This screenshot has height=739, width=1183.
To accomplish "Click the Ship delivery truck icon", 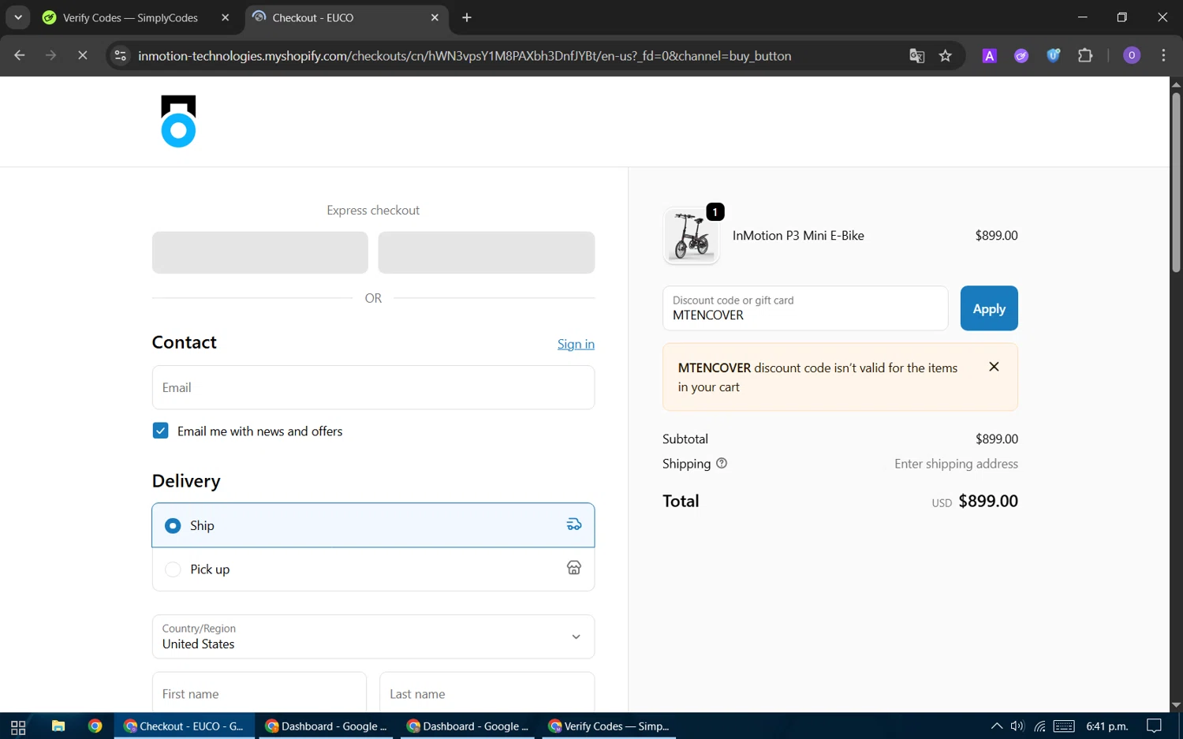I will [x=574, y=524].
